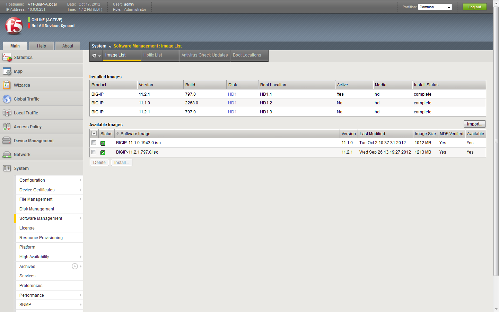The image size is (499, 312).
Task: Click the scroll-up arrow at top right
Action: pyautogui.click(x=496, y=3)
